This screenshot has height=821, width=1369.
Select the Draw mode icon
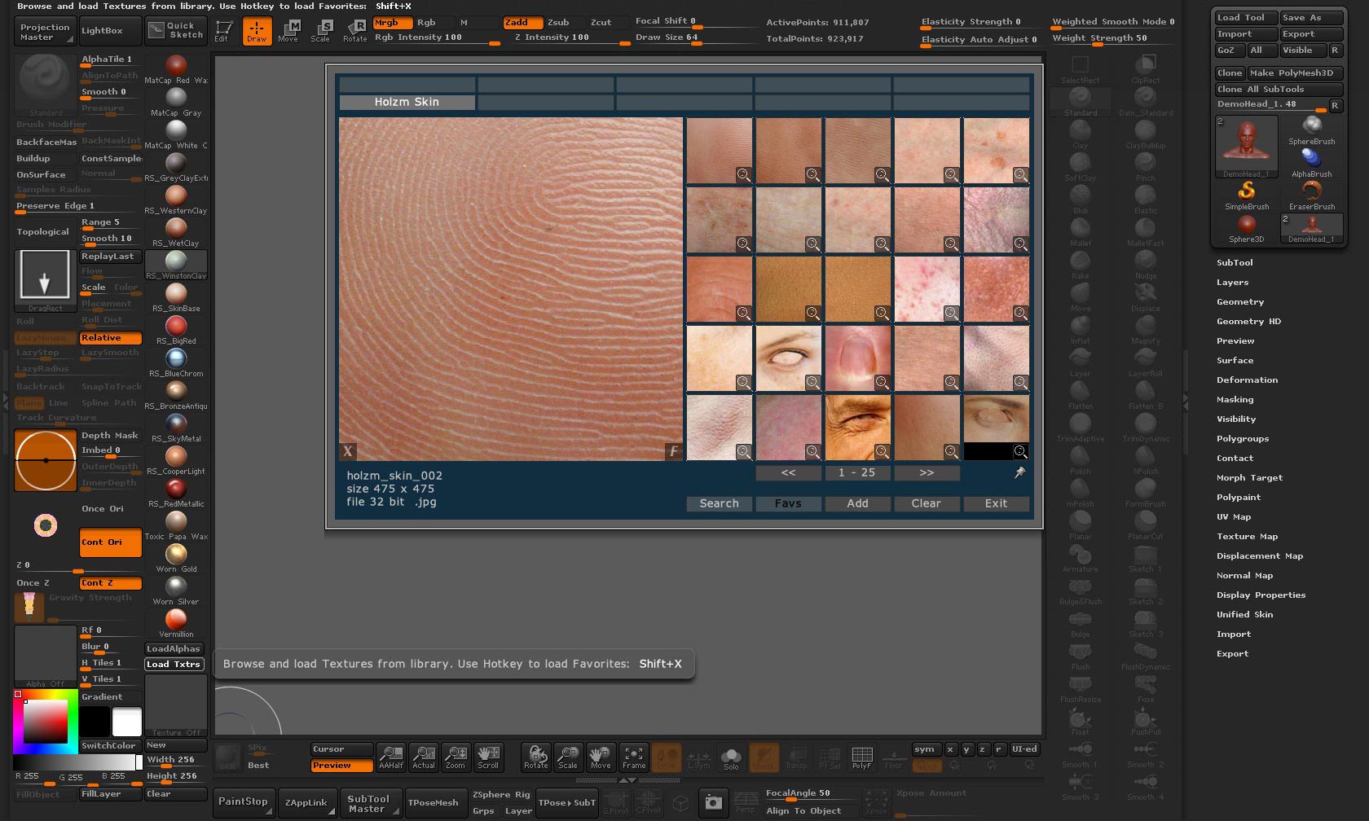pos(257,31)
